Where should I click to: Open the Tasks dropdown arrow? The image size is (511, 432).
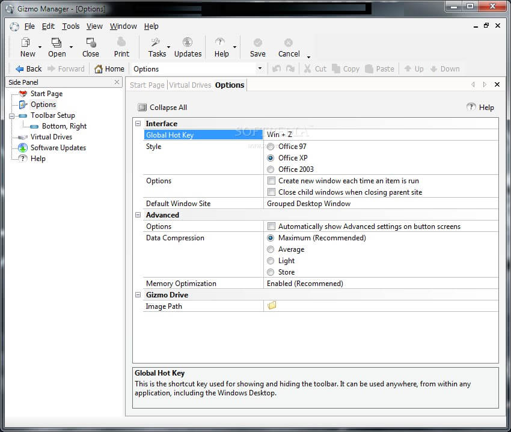pyautogui.click(x=168, y=47)
